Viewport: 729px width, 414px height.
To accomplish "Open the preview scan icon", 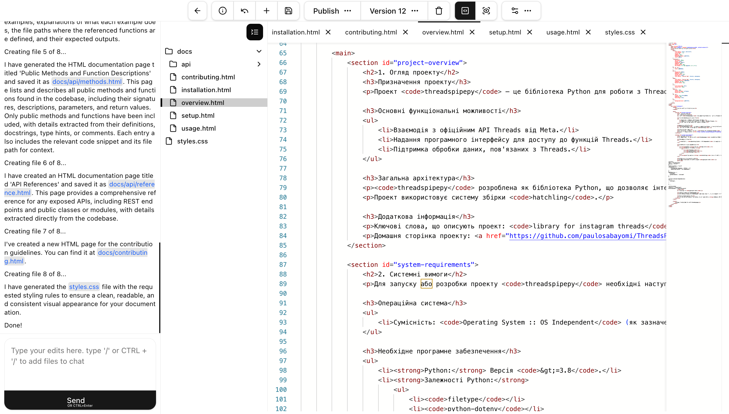I will pyautogui.click(x=486, y=10).
